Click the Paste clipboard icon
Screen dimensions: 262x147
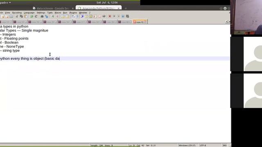pyautogui.click(x=26, y=16)
